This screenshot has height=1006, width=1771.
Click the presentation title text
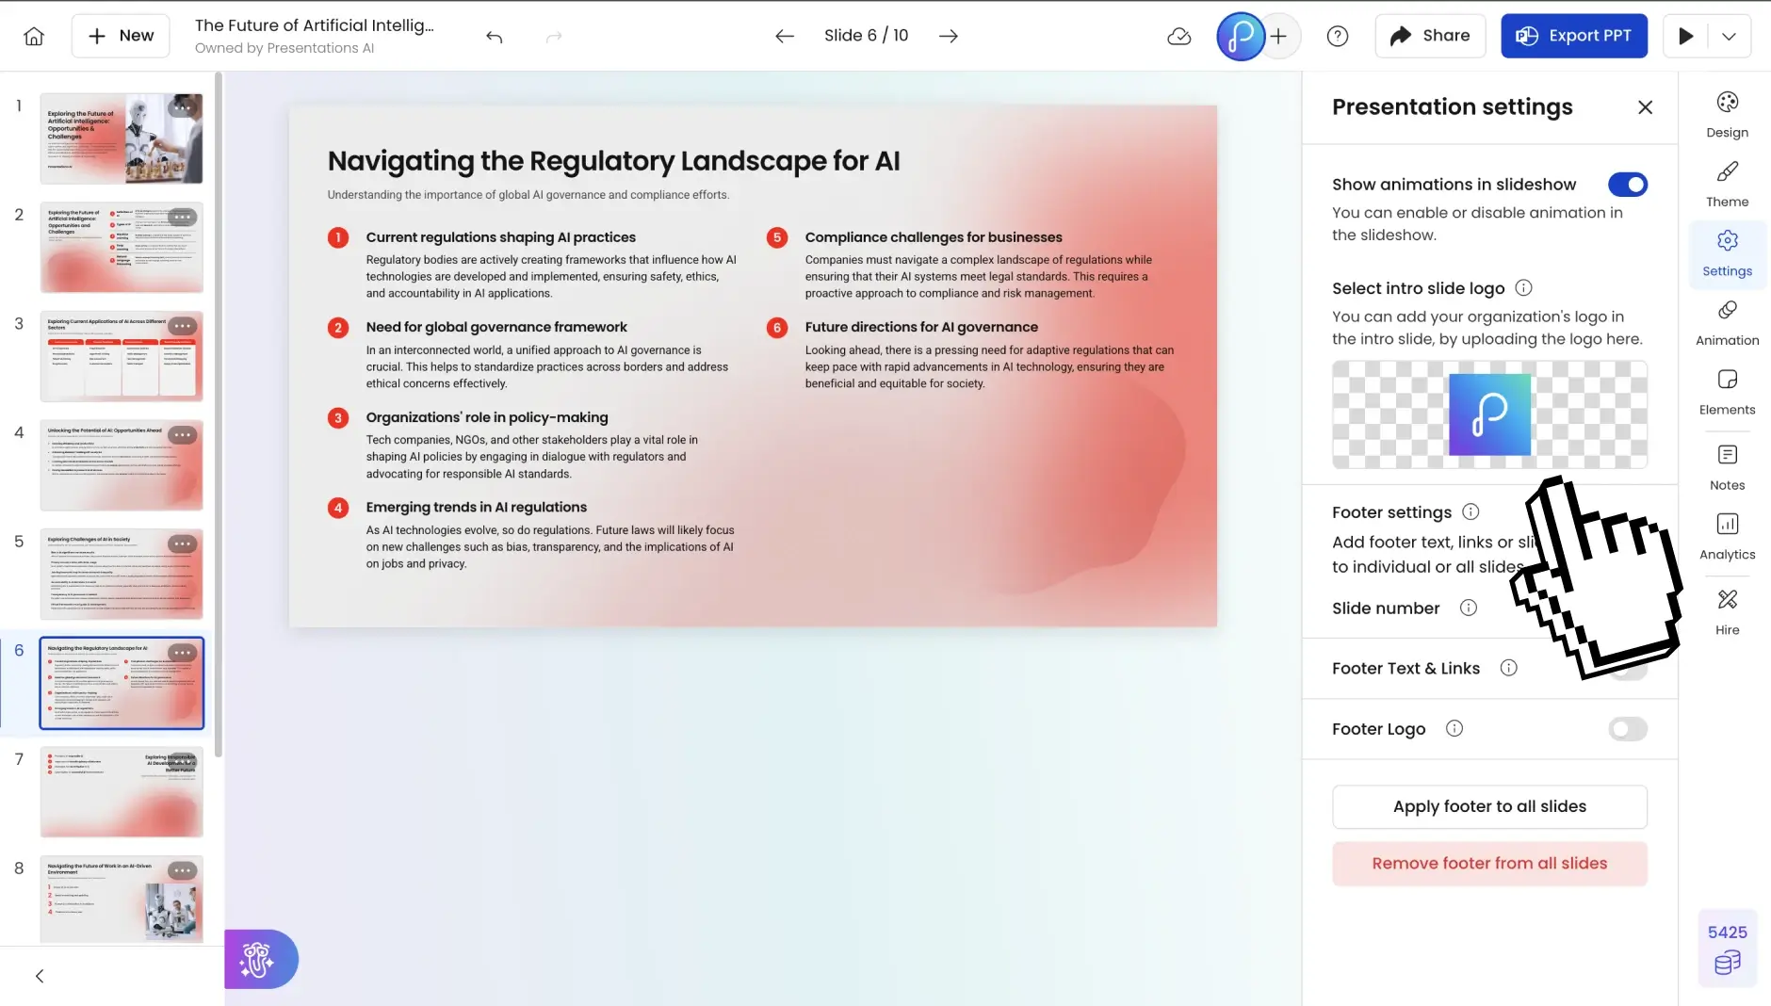click(x=315, y=25)
